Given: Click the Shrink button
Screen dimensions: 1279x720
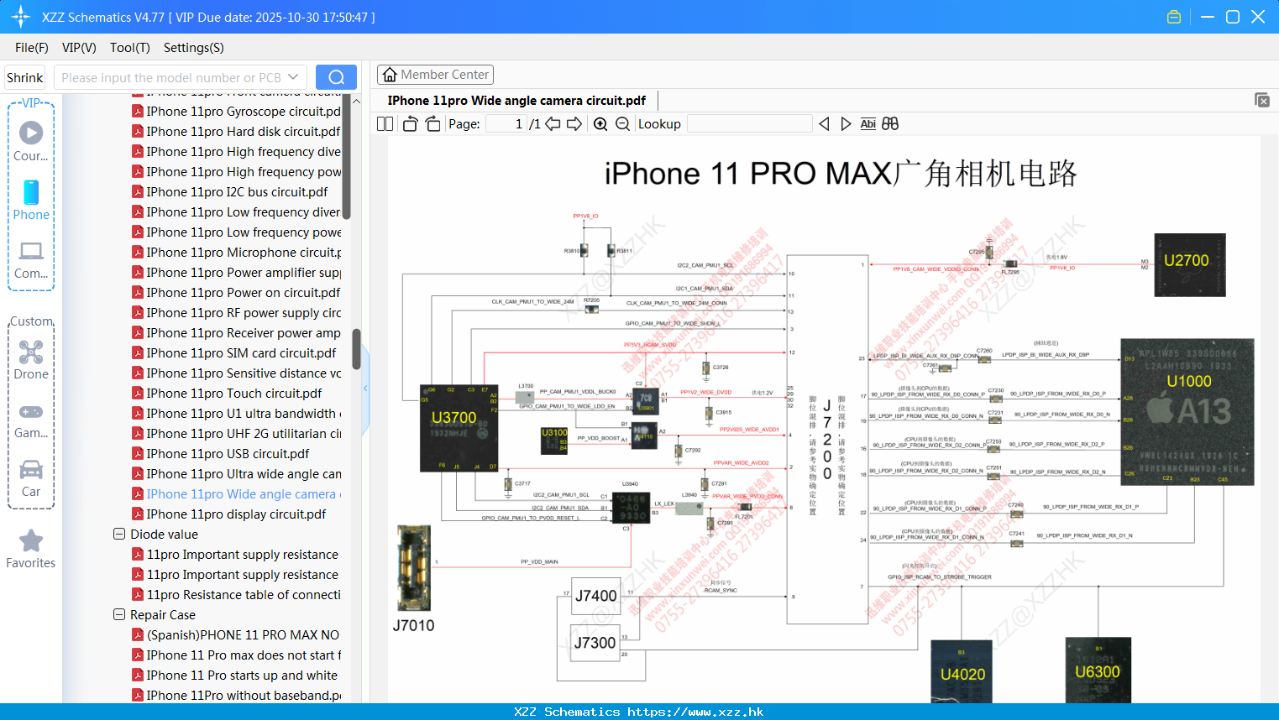Looking at the screenshot, I should point(24,77).
